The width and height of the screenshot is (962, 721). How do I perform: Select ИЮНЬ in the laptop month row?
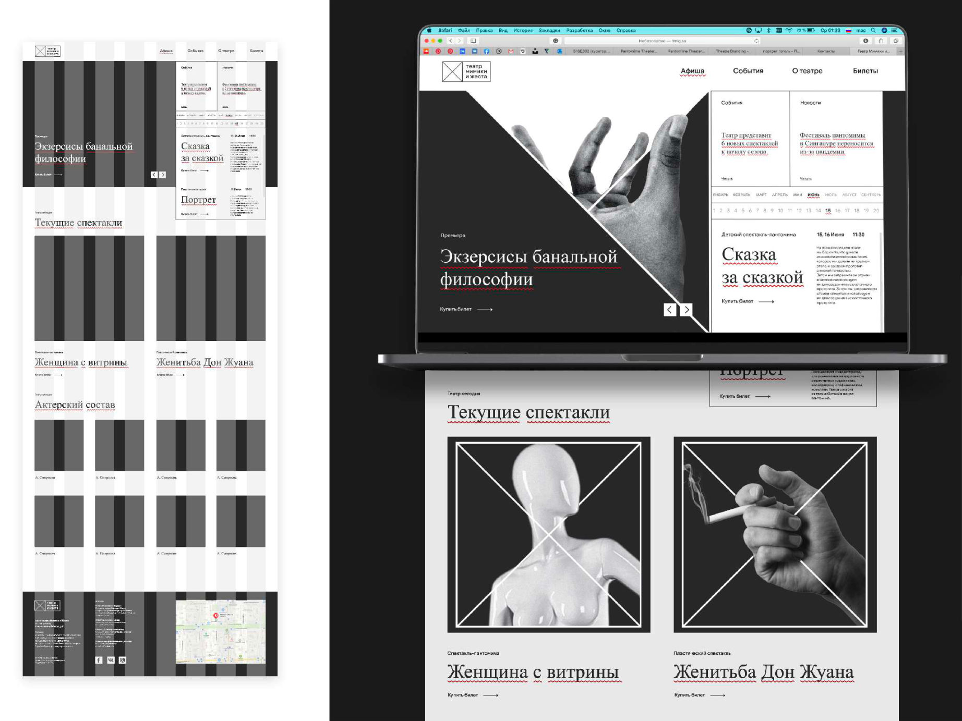(x=813, y=195)
